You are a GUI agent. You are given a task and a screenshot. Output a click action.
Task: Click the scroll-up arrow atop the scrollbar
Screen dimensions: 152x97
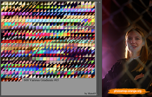[97, 2]
